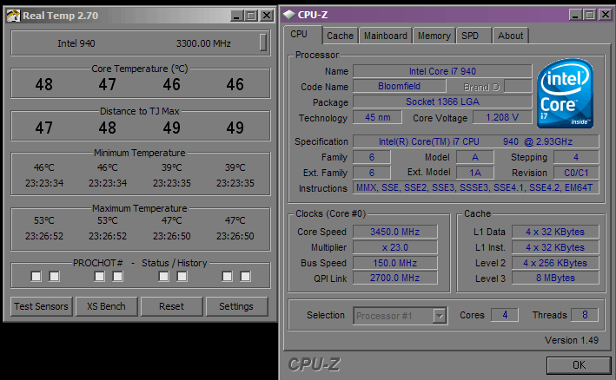This screenshot has width=616, height=380.
Task: Toggle first PROCHOT# status checkbox for core 0
Action: [x=36, y=277]
